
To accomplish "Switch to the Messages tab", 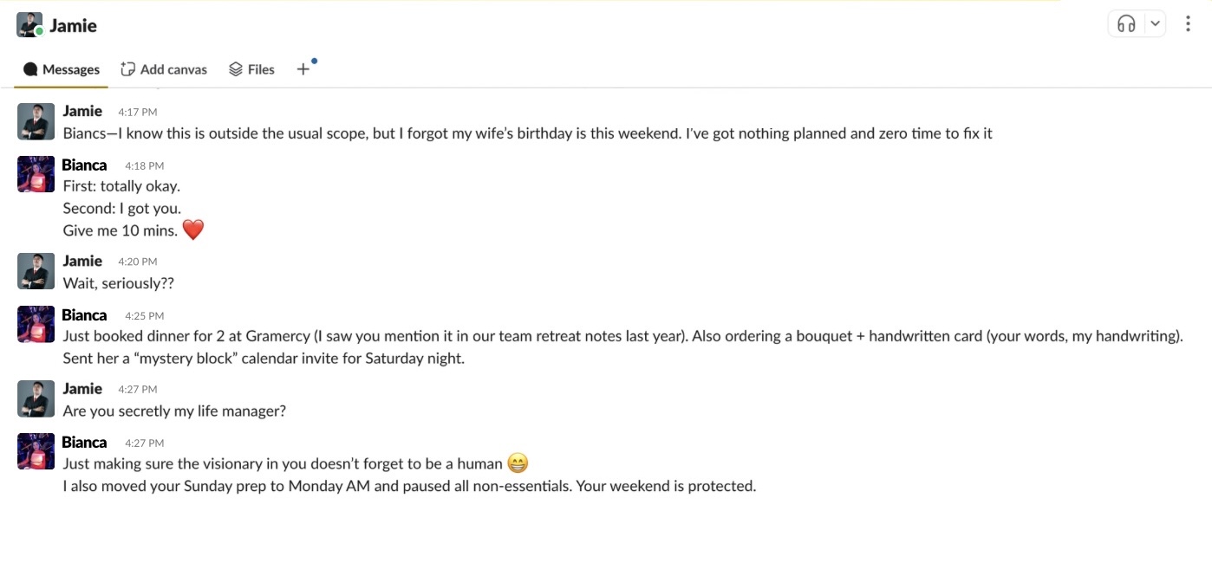I will 62,69.
